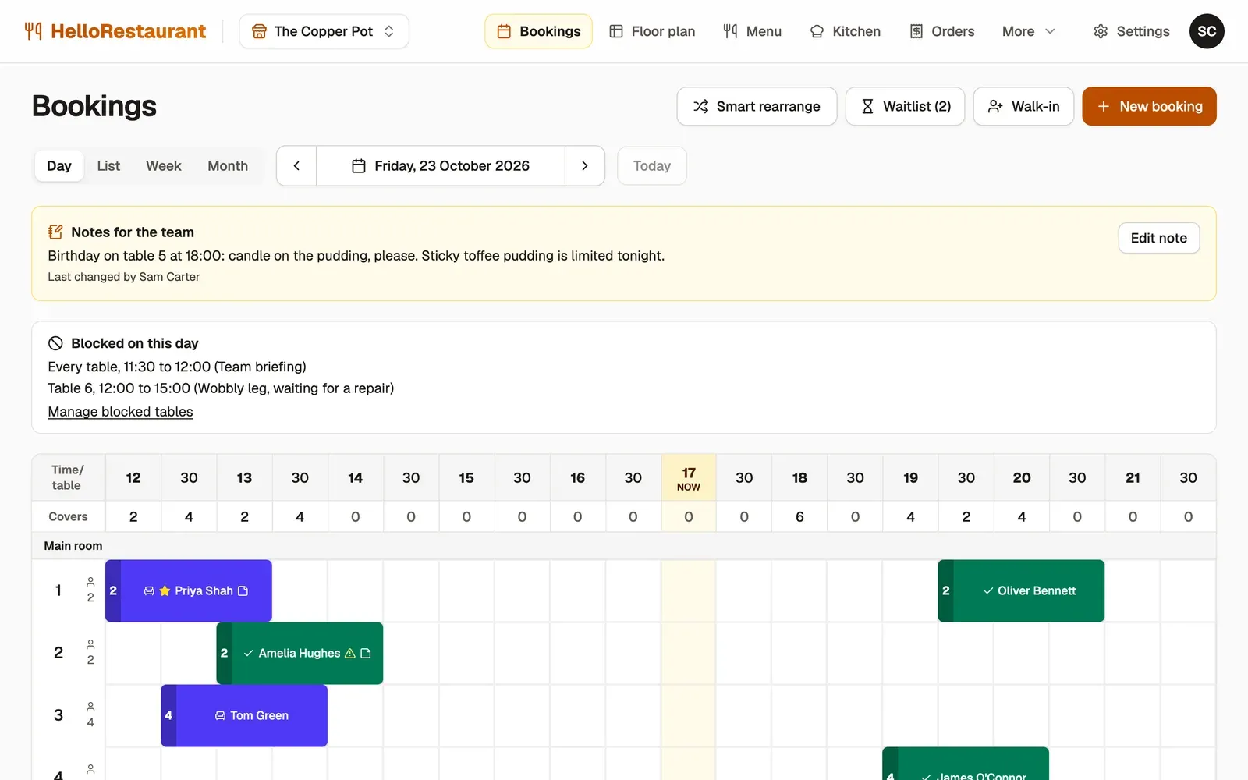Create a New booking
The height and width of the screenshot is (780, 1248).
pos(1149,106)
